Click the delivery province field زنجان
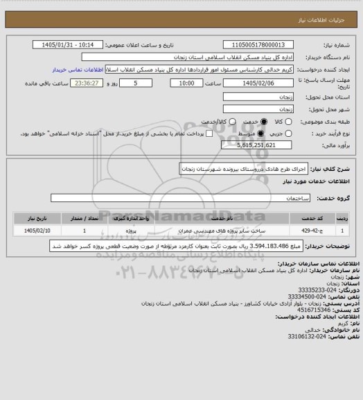 tap(258, 97)
